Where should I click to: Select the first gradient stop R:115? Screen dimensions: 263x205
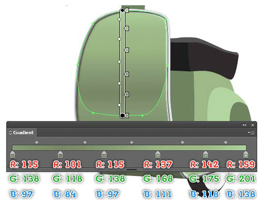click(x=13, y=154)
